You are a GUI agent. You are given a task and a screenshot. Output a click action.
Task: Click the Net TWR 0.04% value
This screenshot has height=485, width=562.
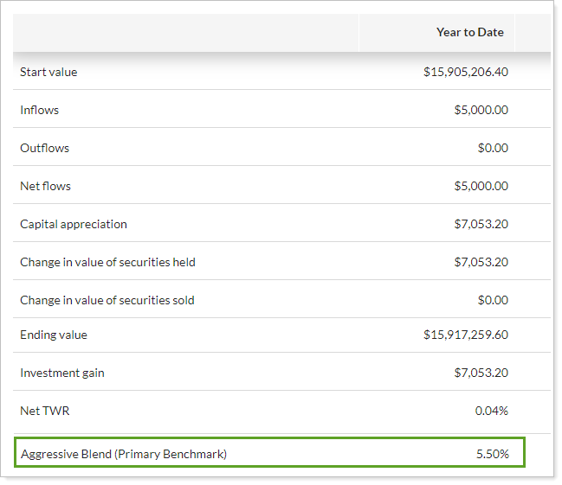point(491,411)
